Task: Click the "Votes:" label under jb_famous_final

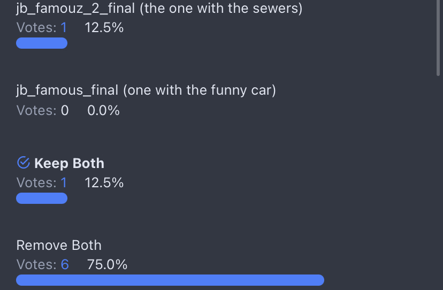Action: (36, 111)
